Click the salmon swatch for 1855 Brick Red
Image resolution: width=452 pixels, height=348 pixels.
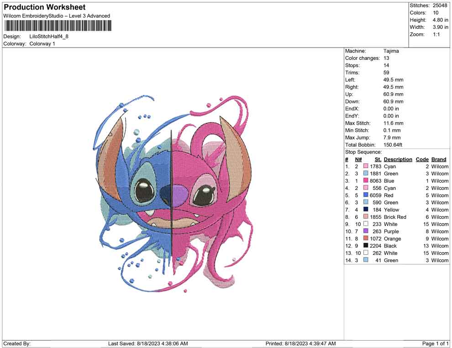tap(366, 216)
